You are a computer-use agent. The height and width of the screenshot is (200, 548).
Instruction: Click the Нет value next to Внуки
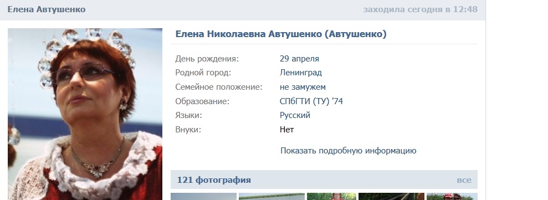tap(286, 130)
